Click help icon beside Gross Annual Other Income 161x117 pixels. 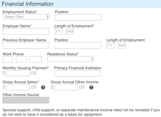pos(91,87)
